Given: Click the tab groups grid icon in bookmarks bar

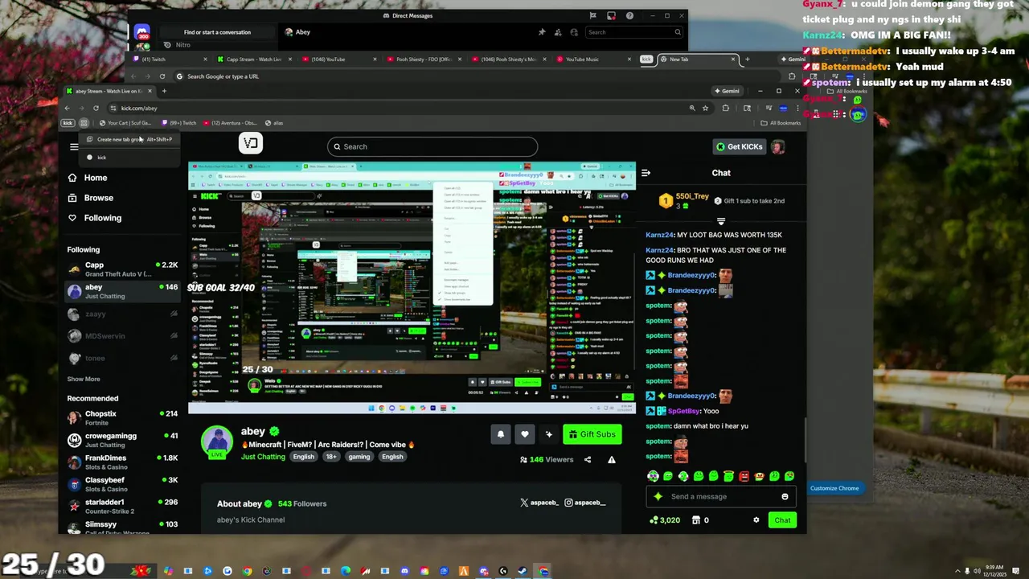Looking at the screenshot, I should point(84,123).
